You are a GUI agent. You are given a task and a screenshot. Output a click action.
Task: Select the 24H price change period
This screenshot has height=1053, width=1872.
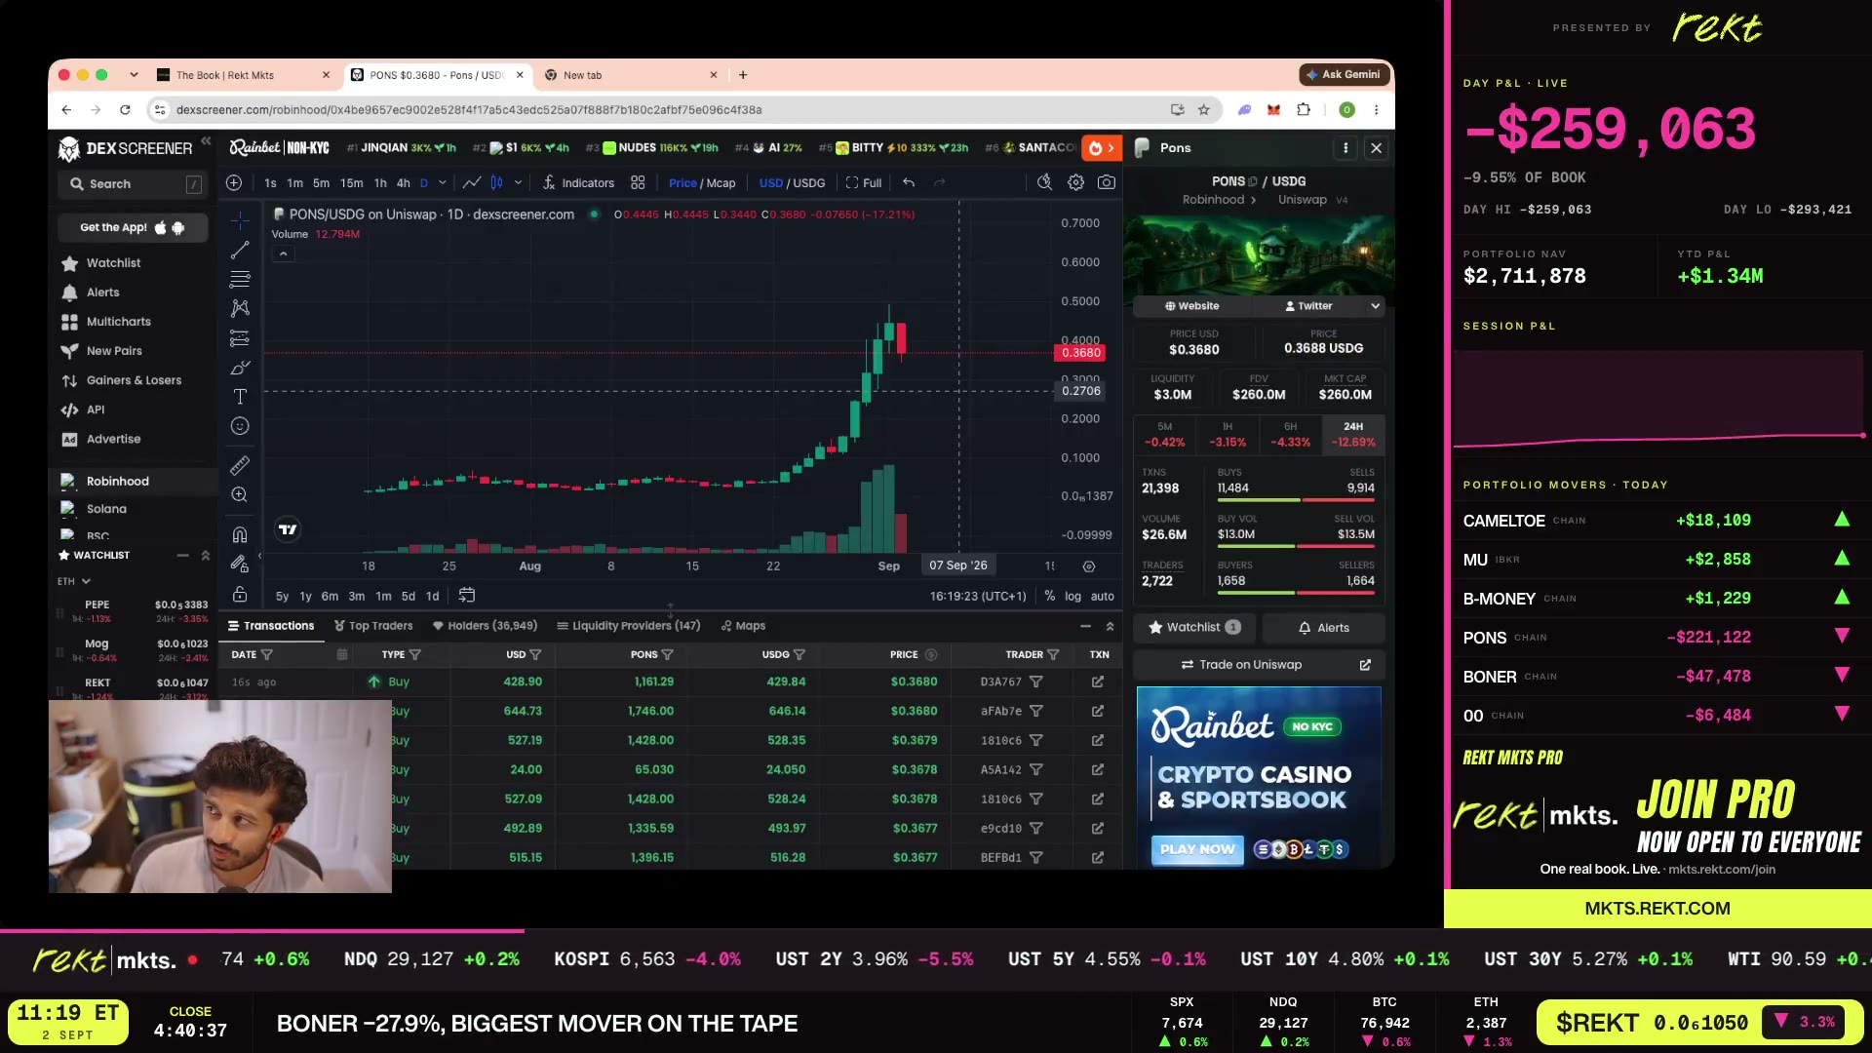pos(1353,434)
